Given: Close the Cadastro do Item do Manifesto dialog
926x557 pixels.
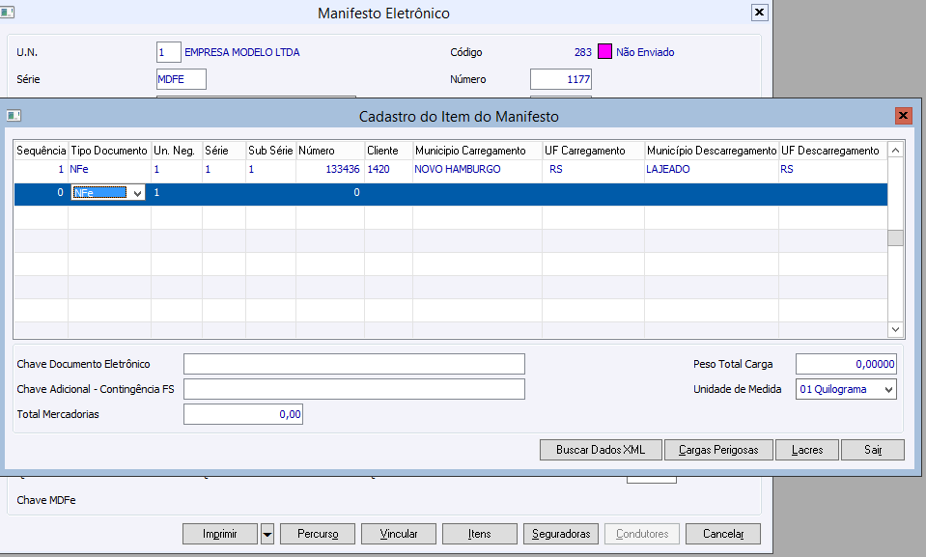Looking at the screenshot, I should pyautogui.click(x=903, y=116).
